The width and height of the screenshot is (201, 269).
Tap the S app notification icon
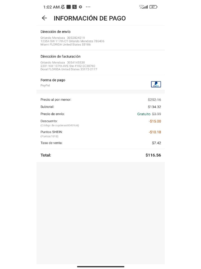tap(74, 7)
